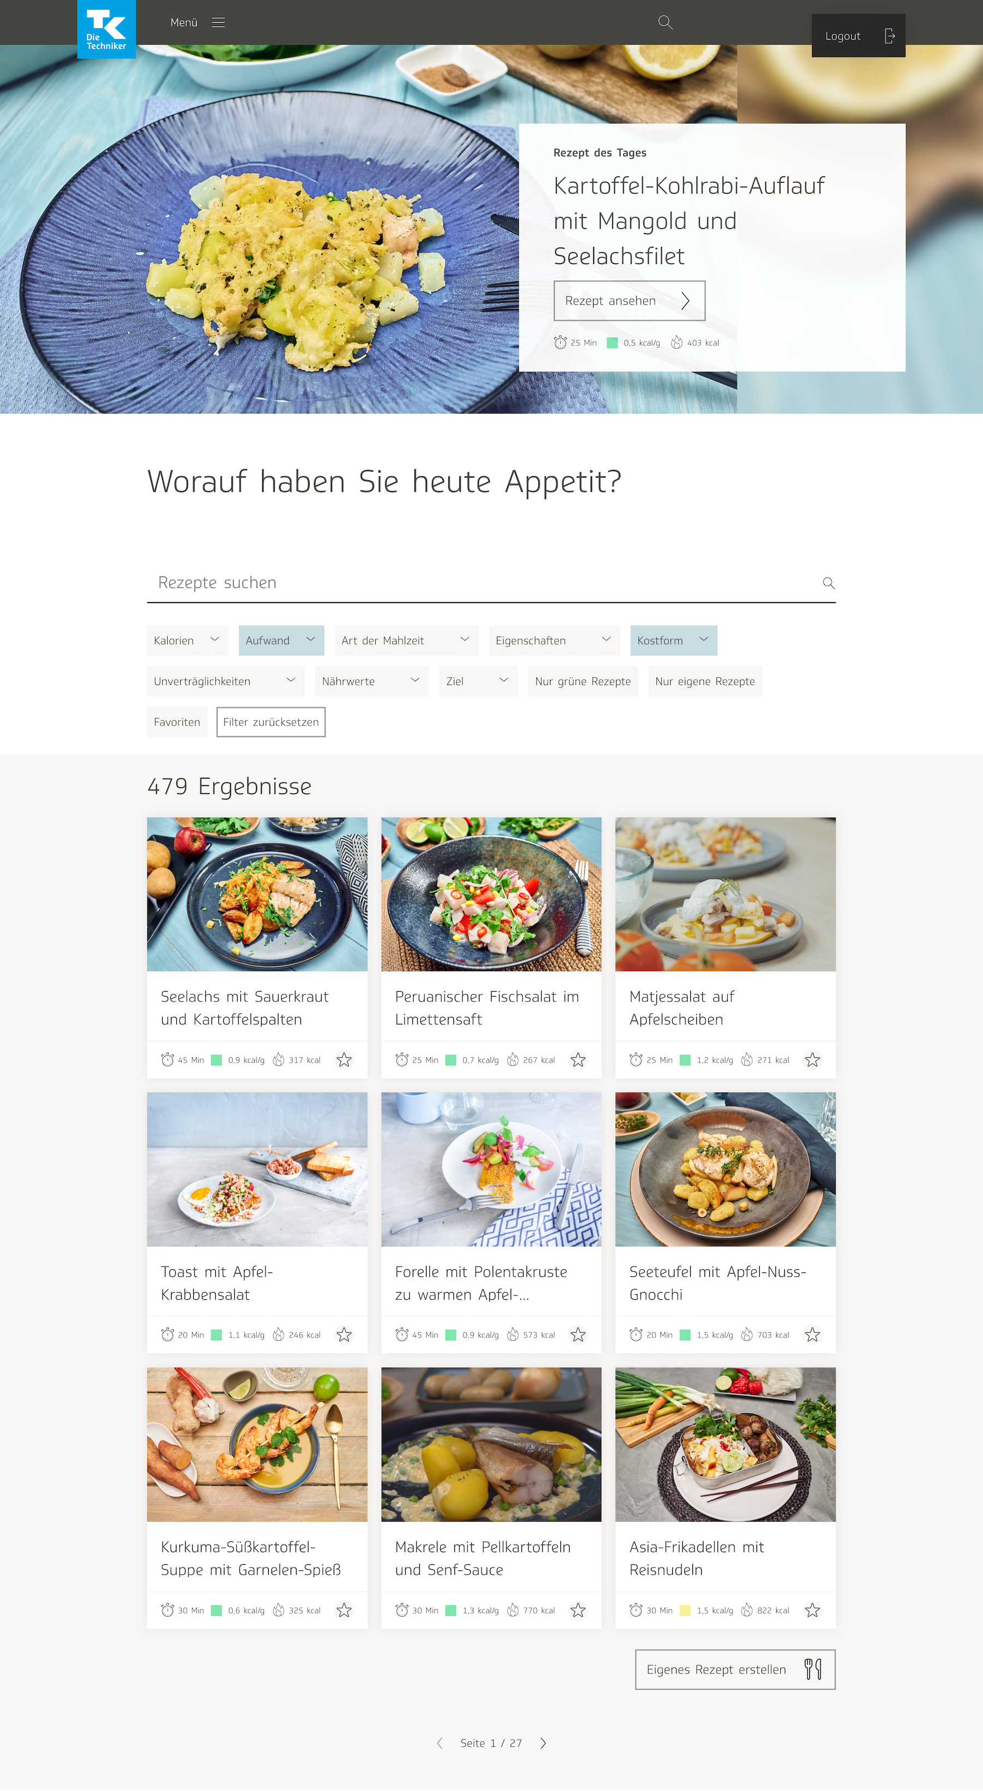Image resolution: width=983 pixels, height=1791 pixels.
Task: Click the TK Die Techniker logo
Action: (106, 29)
